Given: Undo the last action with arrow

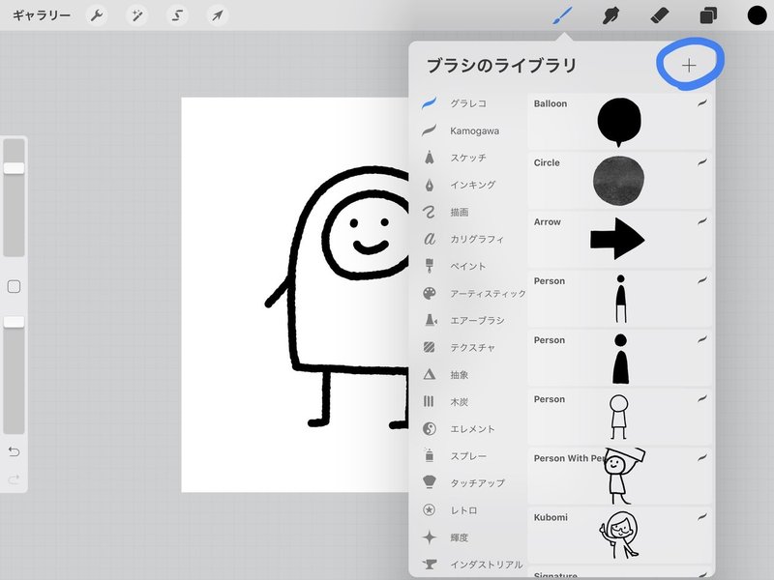Looking at the screenshot, I should tap(14, 451).
